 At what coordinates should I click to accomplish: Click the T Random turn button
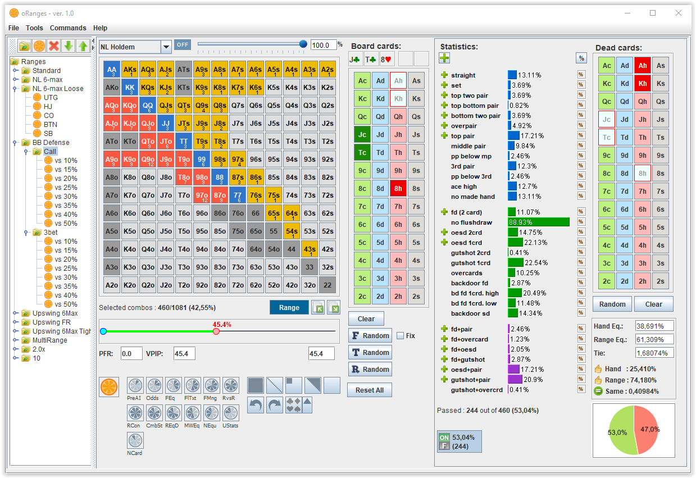(370, 352)
